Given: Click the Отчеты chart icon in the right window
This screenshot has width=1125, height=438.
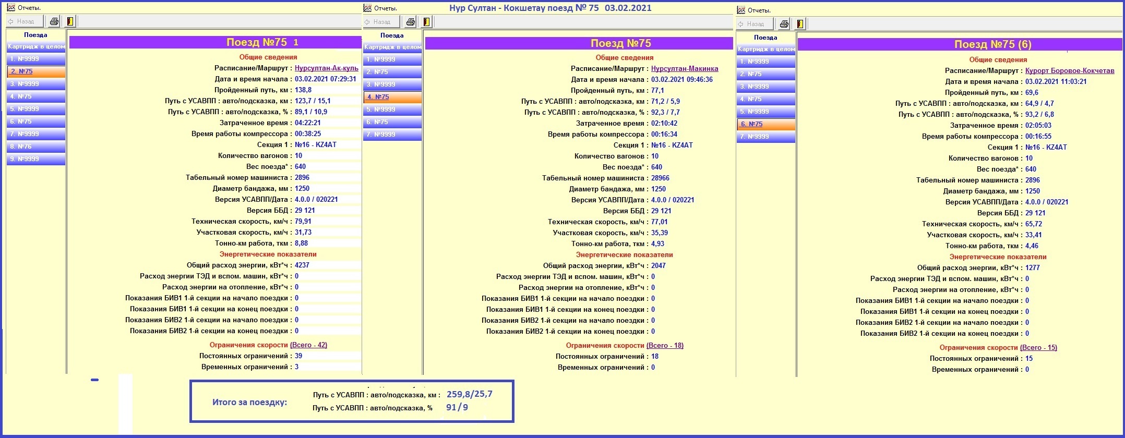Looking at the screenshot, I should point(740,10).
